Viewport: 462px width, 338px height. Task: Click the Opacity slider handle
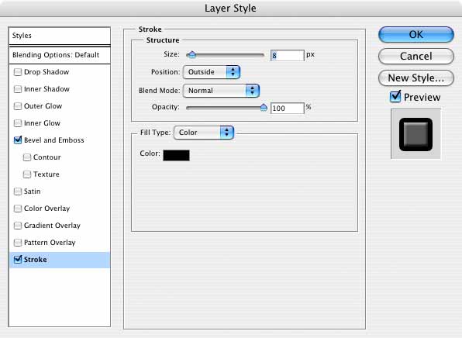pos(264,108)
